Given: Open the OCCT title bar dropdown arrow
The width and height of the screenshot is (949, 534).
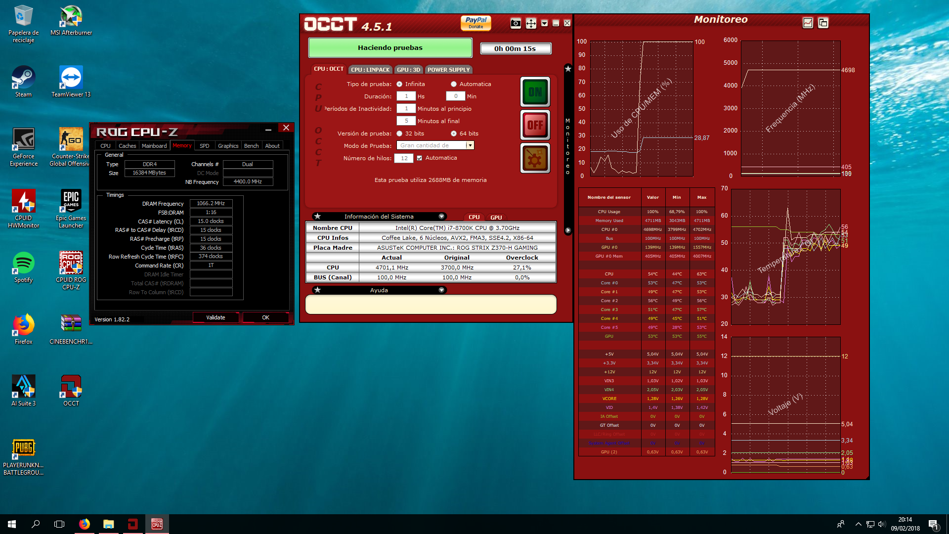Looking at the screenshot, I should [544, 23].
